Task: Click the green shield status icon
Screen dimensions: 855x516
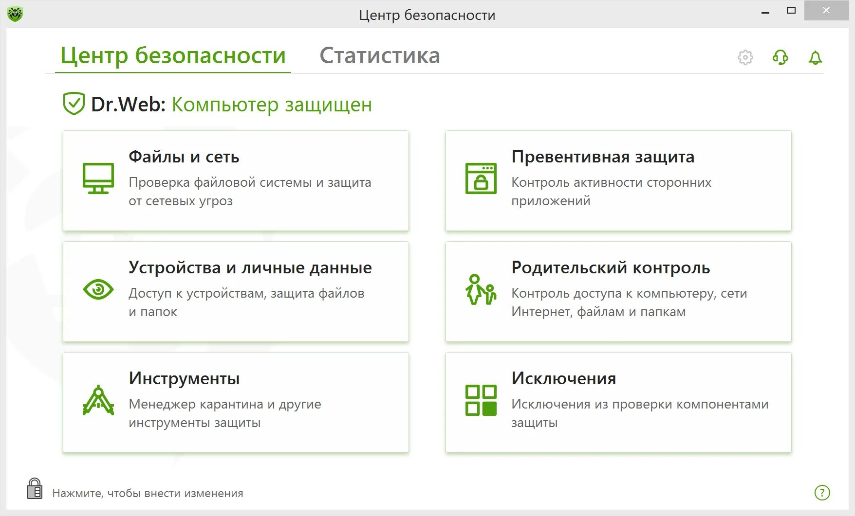Action: [74, 104]
